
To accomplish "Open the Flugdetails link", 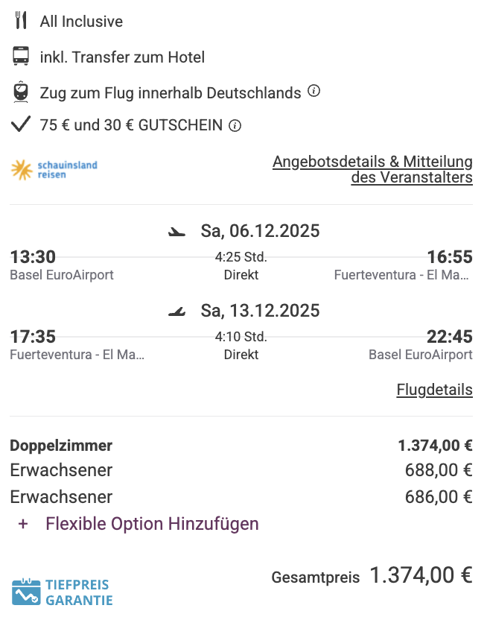I will click(434, 390).
